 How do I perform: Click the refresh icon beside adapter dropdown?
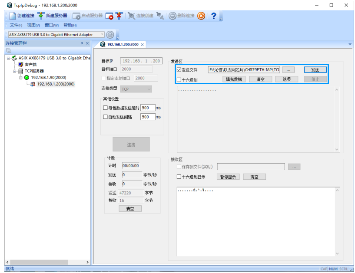click(110, 35)
